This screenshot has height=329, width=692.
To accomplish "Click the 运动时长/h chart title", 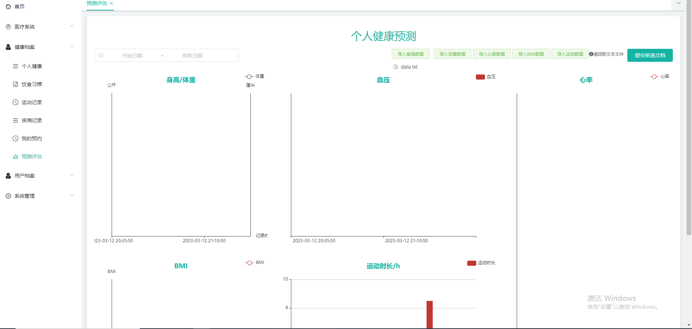I will pos(383,266).
